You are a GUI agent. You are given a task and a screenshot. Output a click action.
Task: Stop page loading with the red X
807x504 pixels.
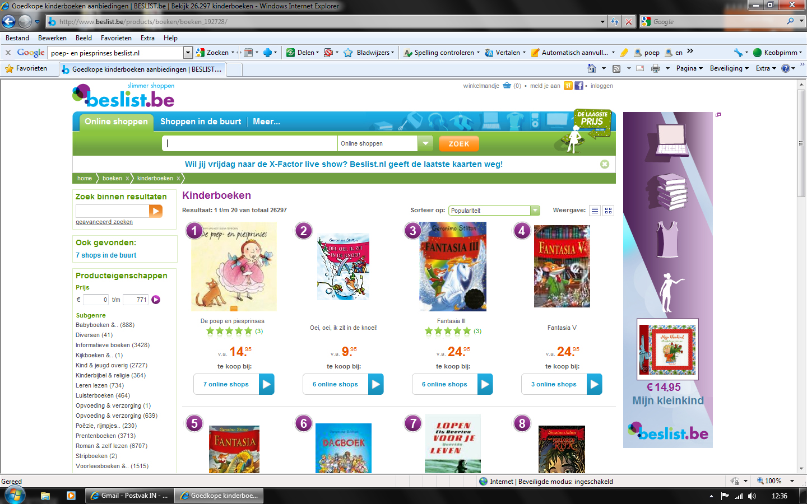click(629, 21)
